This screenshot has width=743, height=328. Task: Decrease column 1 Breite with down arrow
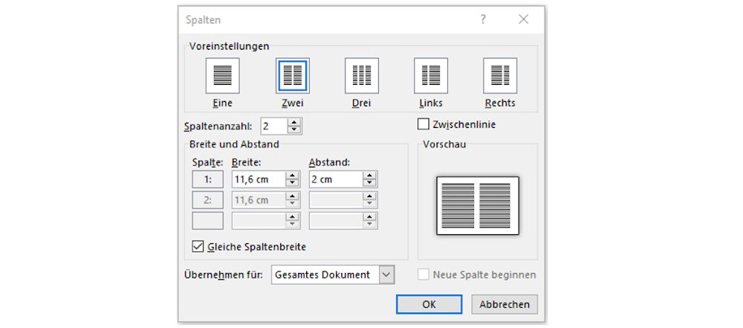click(x=292, y=183)
